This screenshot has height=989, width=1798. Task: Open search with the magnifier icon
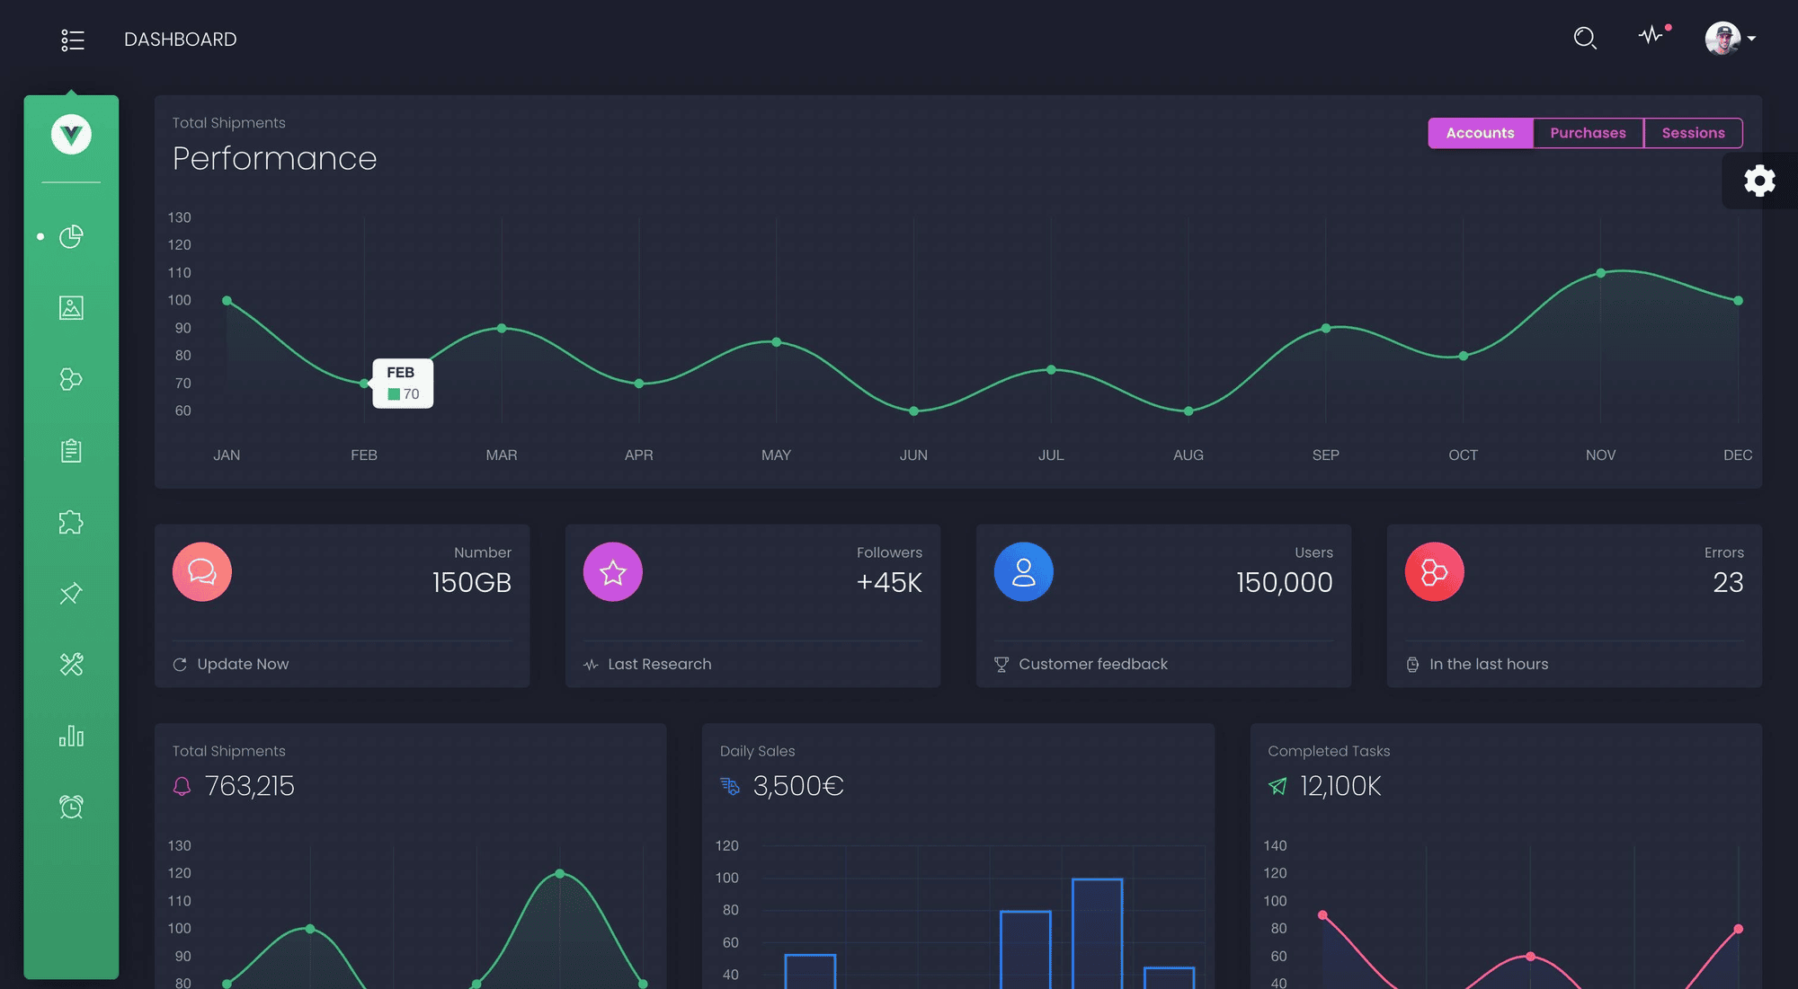pyautogui.click(x=1585, y=39)
